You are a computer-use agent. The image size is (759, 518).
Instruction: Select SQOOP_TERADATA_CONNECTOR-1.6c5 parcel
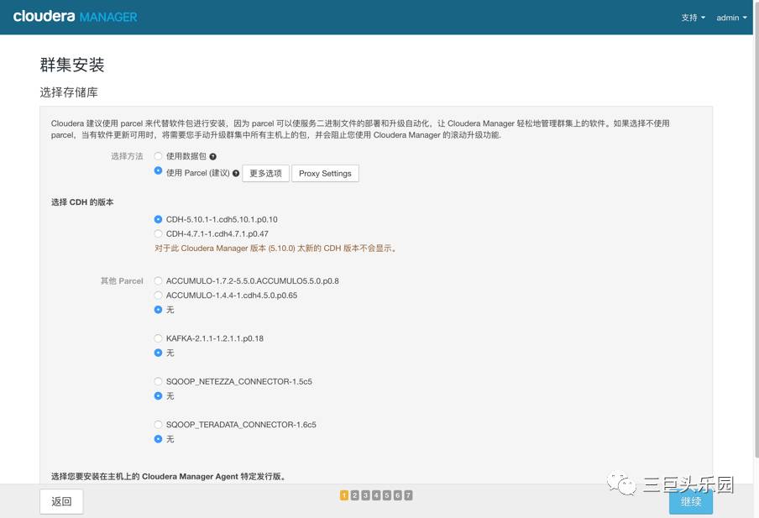click(x=158, y=425)
